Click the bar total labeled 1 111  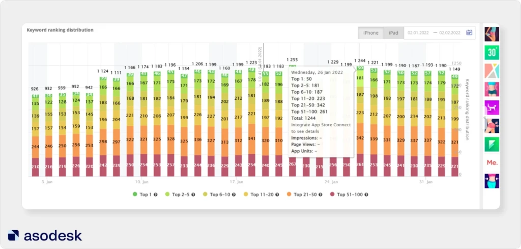117,72
